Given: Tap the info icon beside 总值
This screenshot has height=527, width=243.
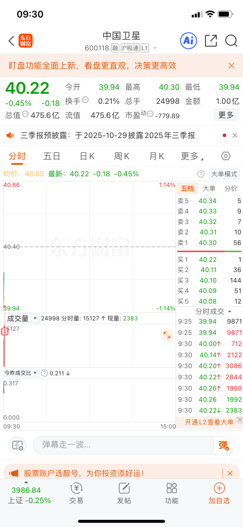Looking at the screenshot, I should point(26,114).
